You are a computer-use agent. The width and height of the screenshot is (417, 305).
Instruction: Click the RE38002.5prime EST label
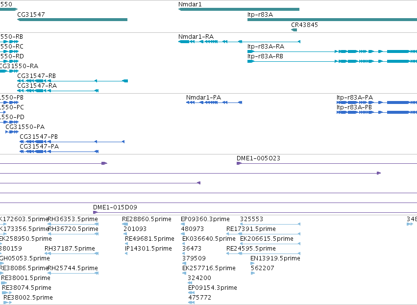point(28,298)
